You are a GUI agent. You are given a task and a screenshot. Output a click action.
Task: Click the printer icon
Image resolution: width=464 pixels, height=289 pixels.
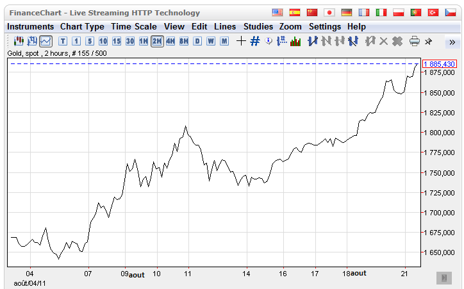[x=414, y=41]
